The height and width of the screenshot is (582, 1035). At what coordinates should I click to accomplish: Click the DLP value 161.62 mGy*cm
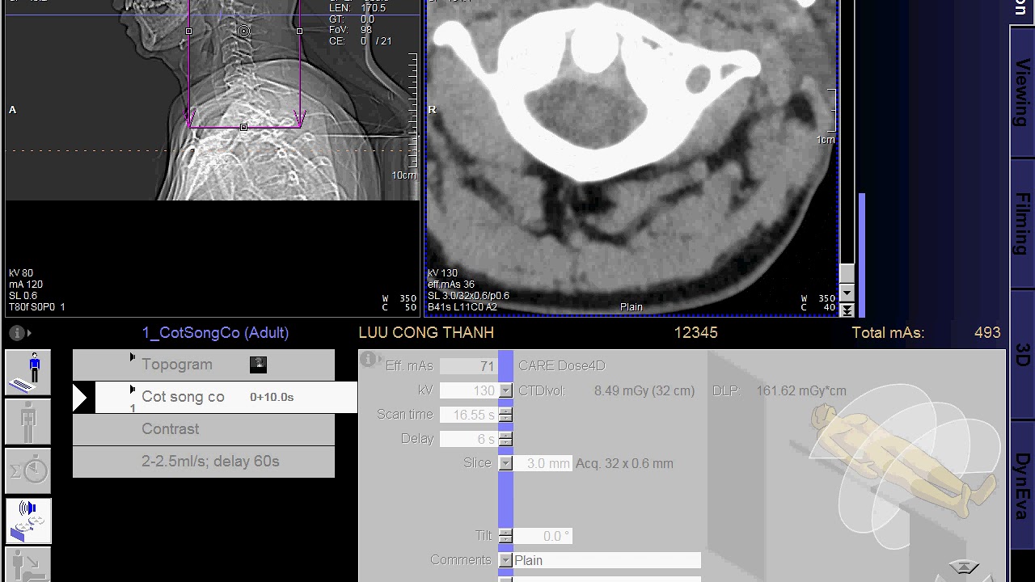801,390
